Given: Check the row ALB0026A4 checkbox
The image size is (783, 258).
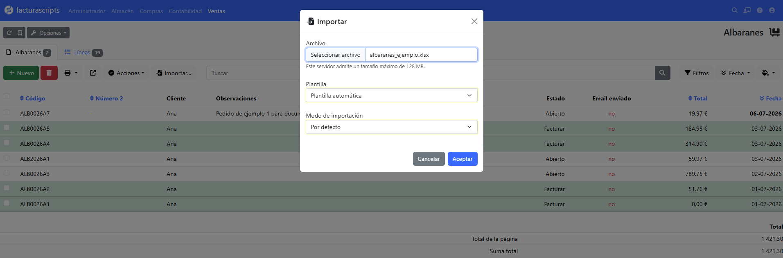Looking at the screenshot, I should click(x=7, y=142).
